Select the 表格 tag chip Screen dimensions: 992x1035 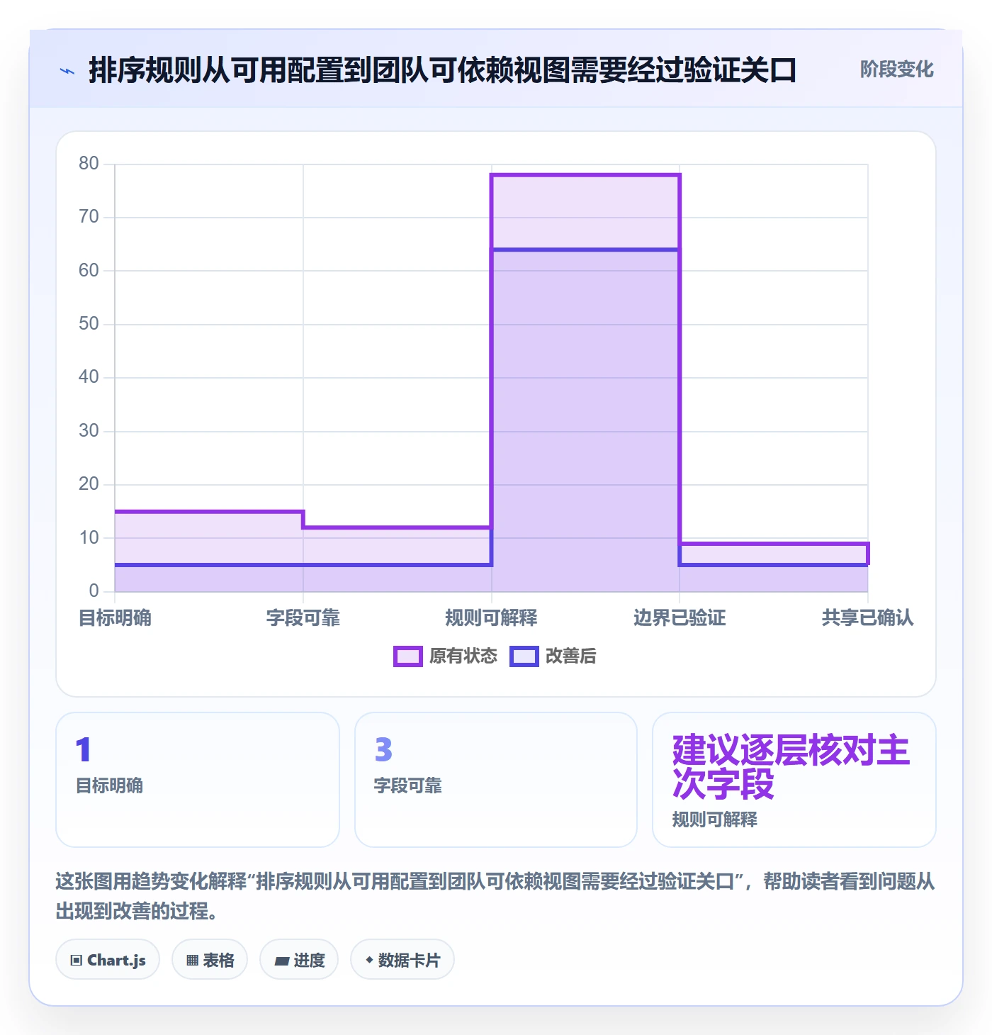(x=210, y=960)
